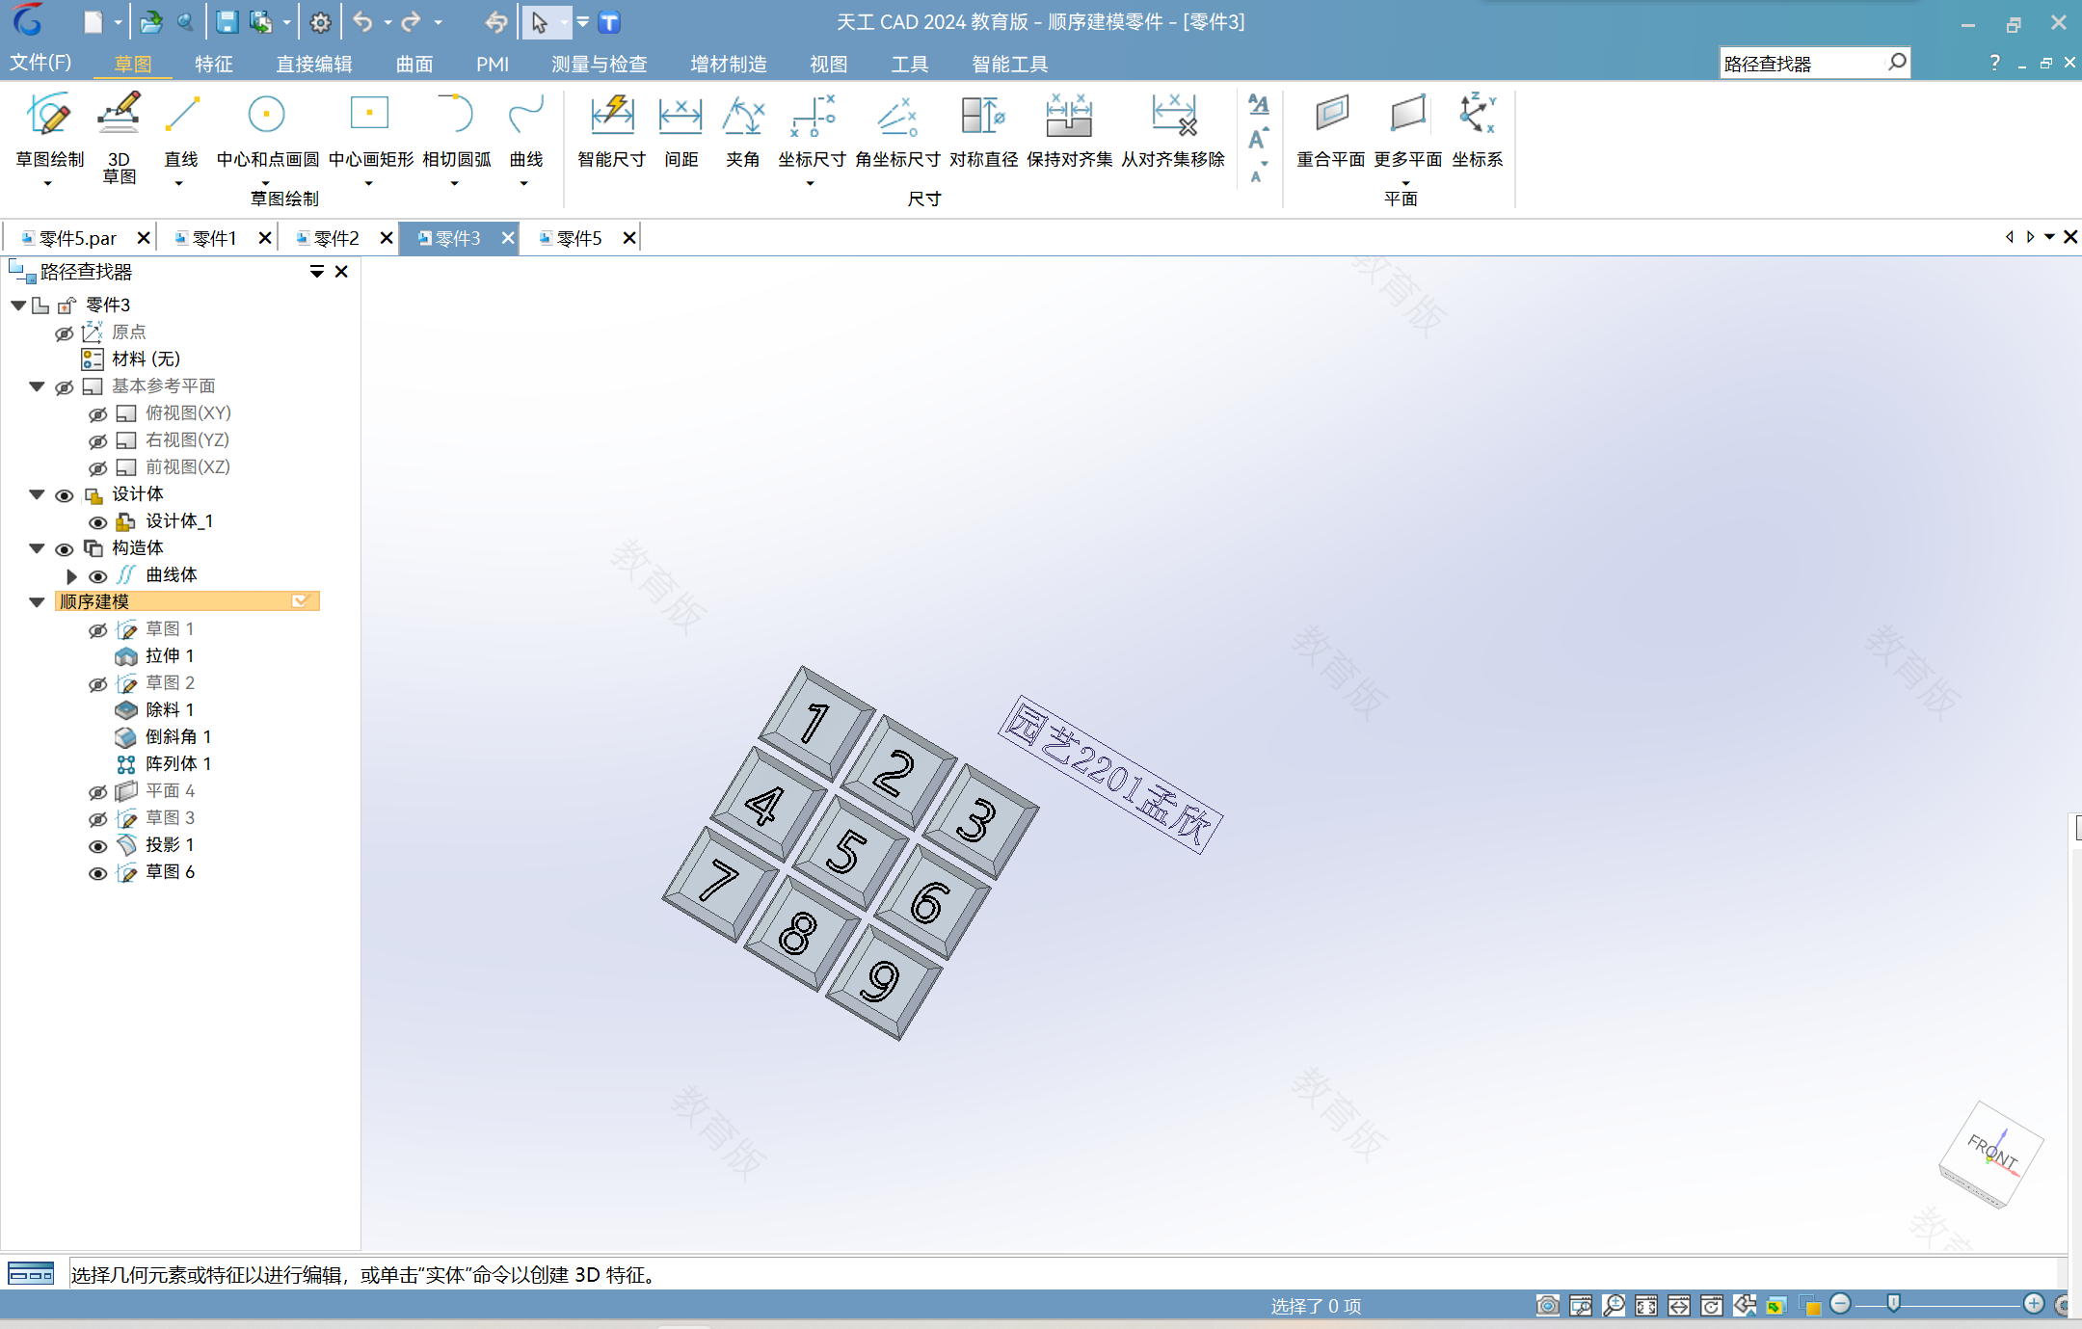Select the 重合平面 coincident plane tool
The height and width of the screenshot is (1329, 2082).
click(1330, 130)
